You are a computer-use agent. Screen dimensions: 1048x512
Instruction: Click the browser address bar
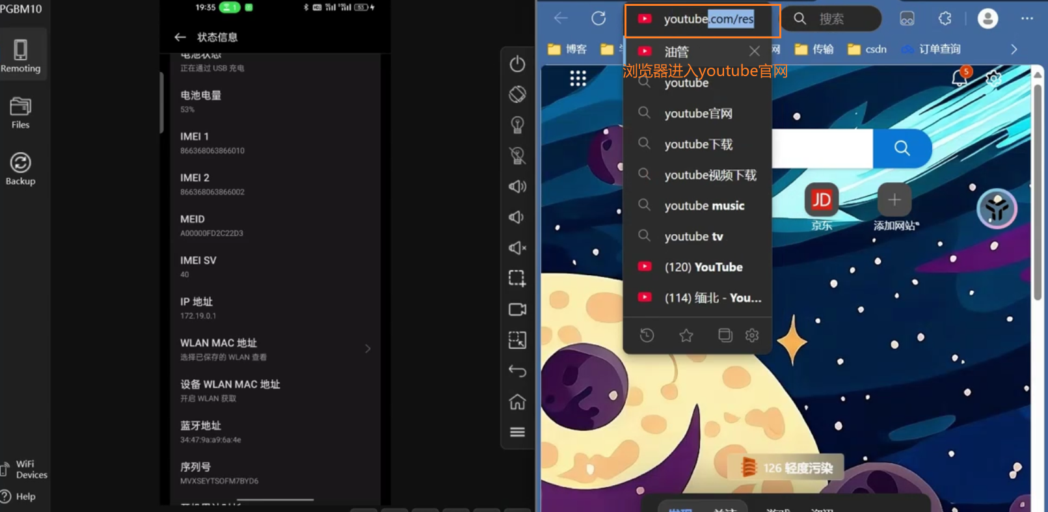tap(702, 20)
